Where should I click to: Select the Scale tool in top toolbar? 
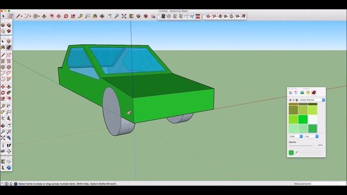[73, 16]
